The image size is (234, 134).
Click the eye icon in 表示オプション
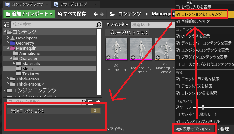[179, 129]
